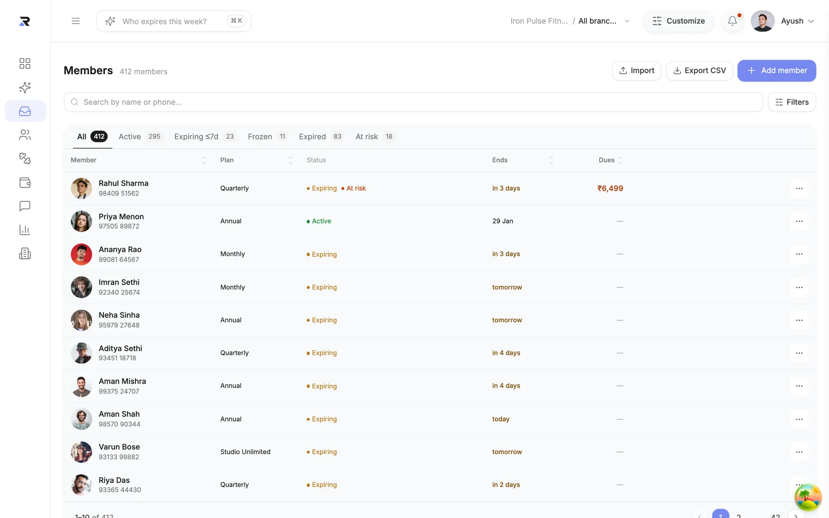Click the Customize button

[678, 21]
